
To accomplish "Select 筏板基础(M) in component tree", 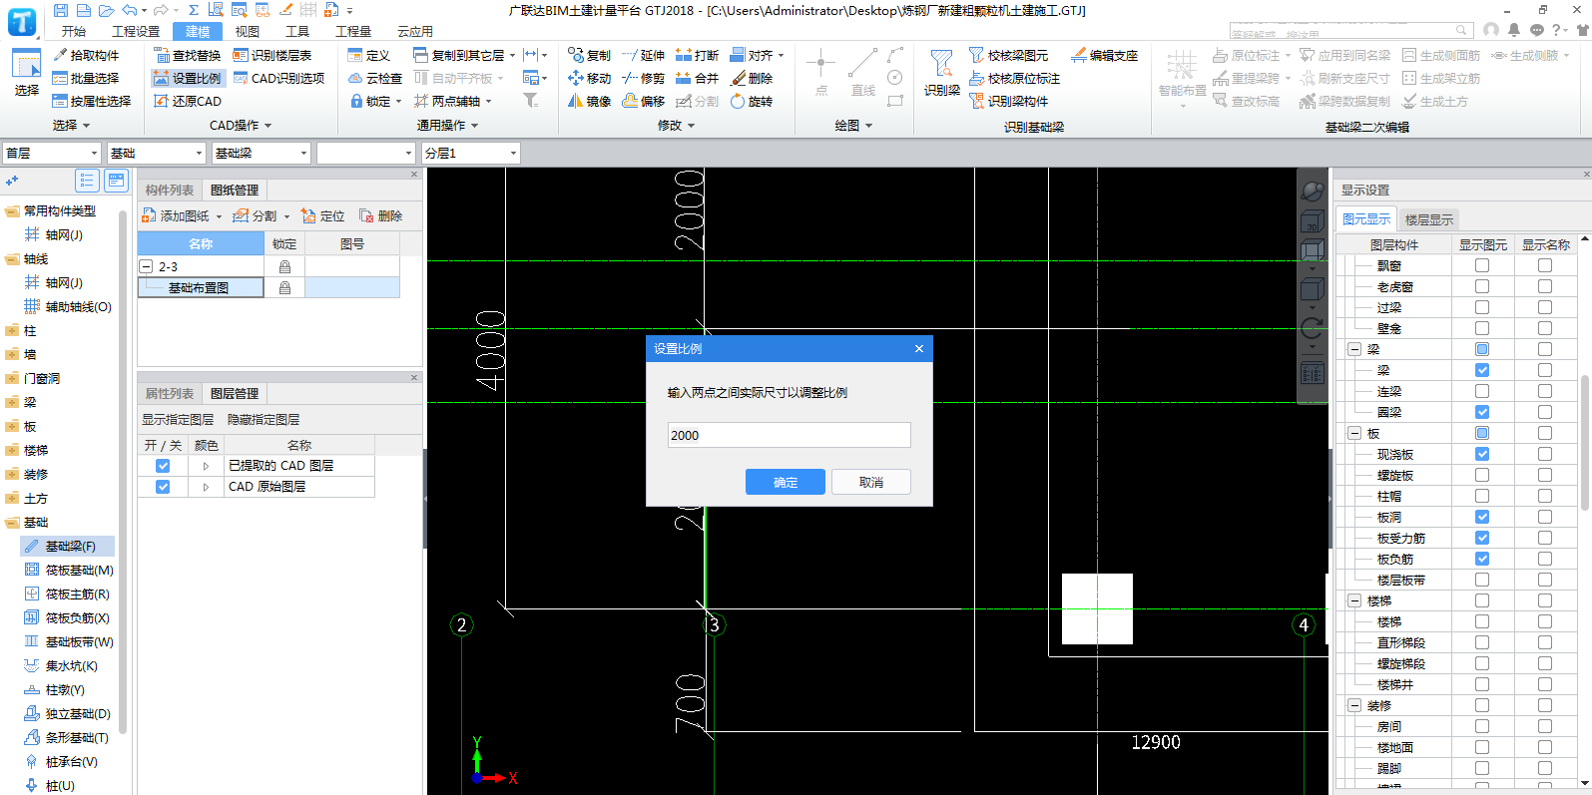I will click(69, 570).
